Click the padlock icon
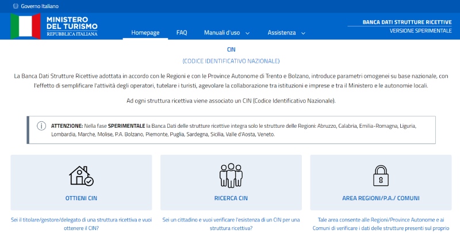 click(x=381, y=175)
